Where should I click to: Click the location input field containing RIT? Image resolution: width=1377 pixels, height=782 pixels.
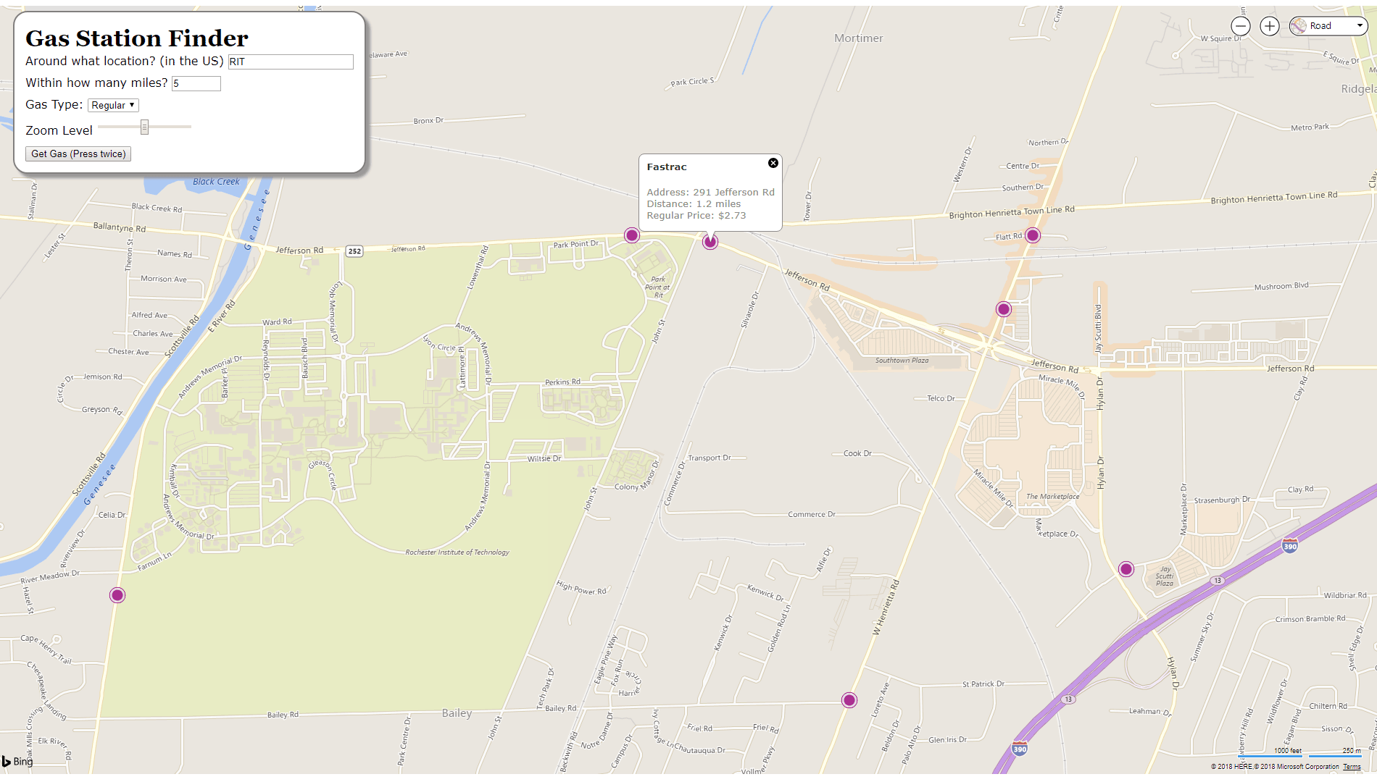coord(291,62)
